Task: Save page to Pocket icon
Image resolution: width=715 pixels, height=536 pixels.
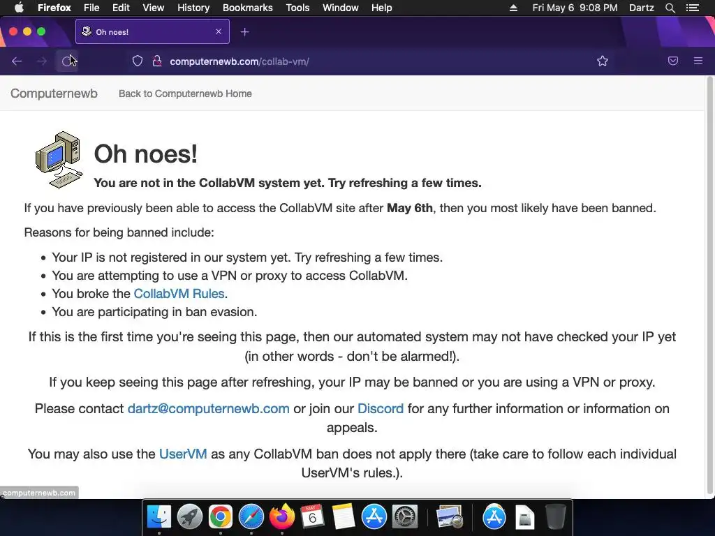Action: (x=673, y=61)
